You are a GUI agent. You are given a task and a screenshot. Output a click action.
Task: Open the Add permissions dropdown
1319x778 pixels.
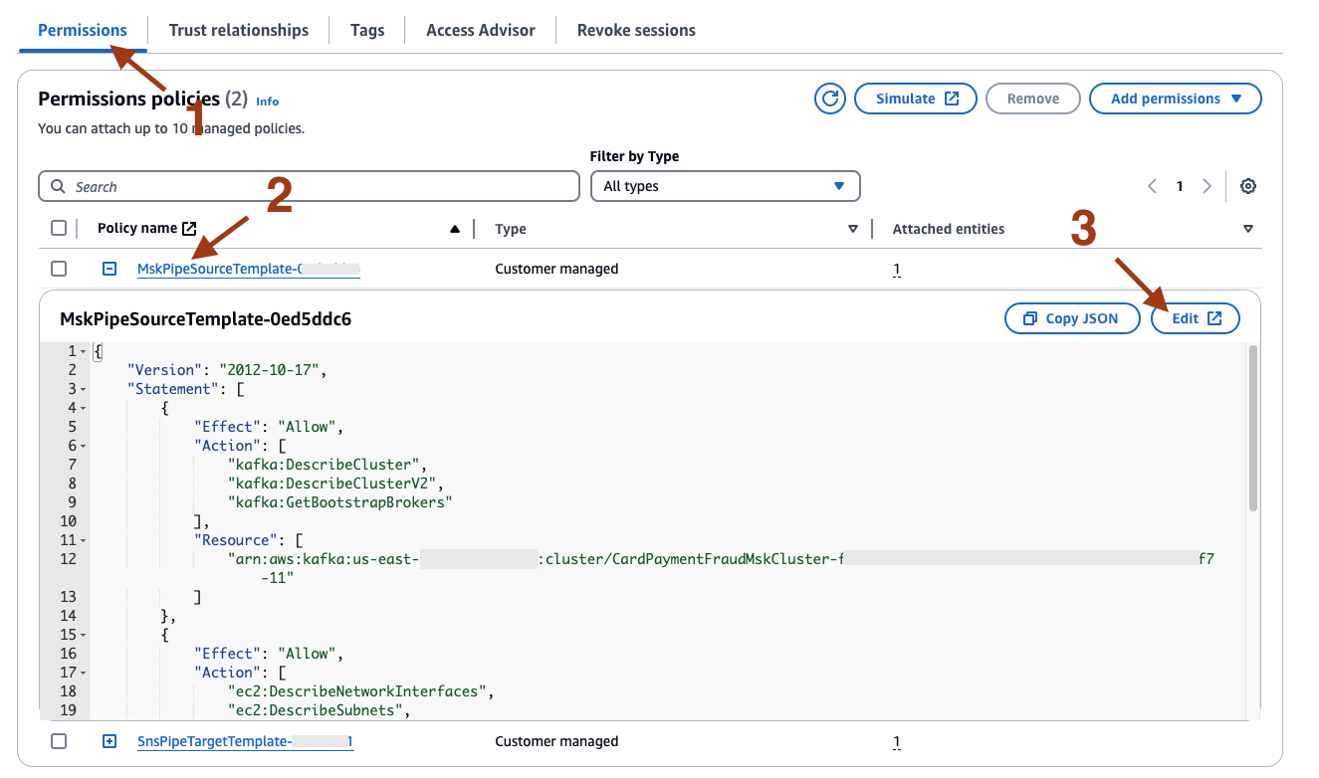1176,98
